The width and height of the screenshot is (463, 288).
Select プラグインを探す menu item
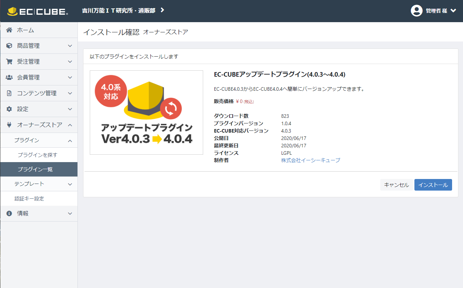pos(37,155)
